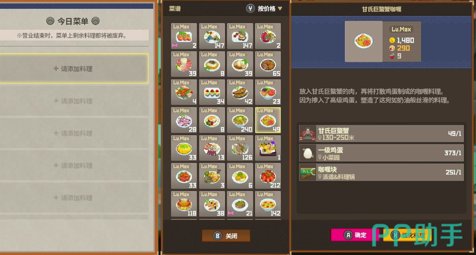
Task: Choose the three-cake dessert dish with 34
Action: (212, 92)
